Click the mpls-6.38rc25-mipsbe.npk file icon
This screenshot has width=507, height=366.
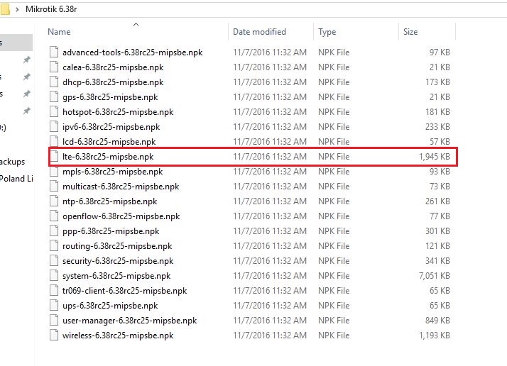tap(54, 171)
